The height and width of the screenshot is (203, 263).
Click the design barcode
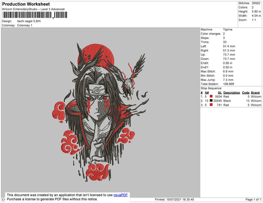35,15
